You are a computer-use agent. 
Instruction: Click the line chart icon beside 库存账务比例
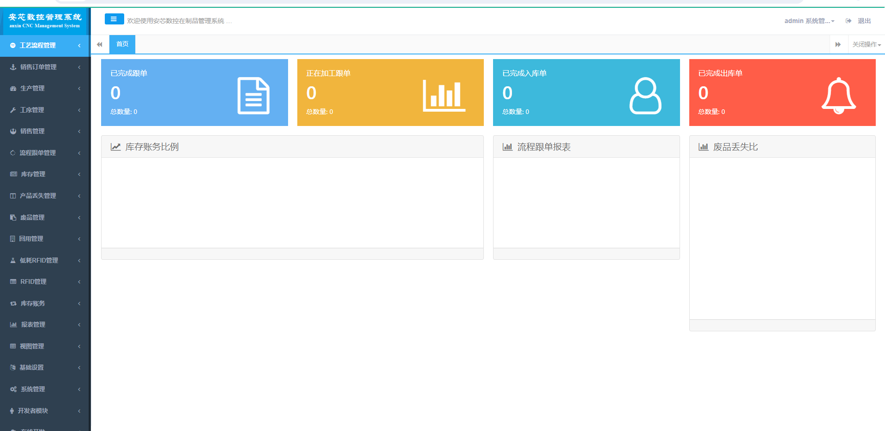pyautogui.click(x=115, y=147)
